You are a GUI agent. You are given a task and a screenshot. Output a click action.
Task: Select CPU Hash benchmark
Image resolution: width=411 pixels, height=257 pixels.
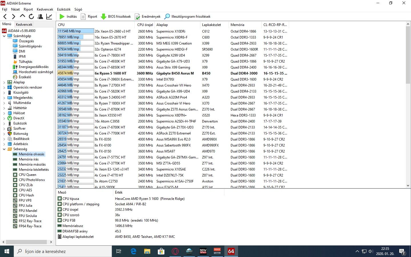click(x=26, y=195)
